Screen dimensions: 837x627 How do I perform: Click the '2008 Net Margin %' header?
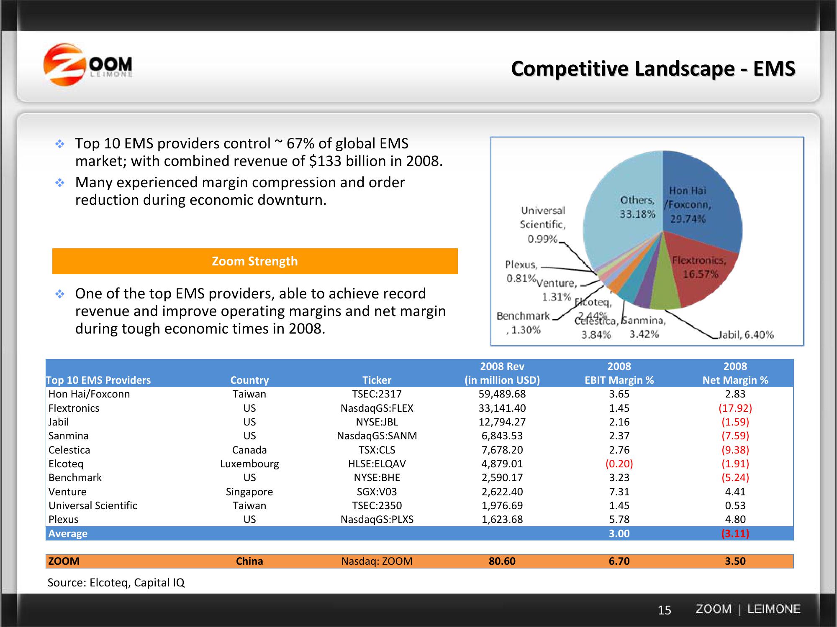point(735,373)
